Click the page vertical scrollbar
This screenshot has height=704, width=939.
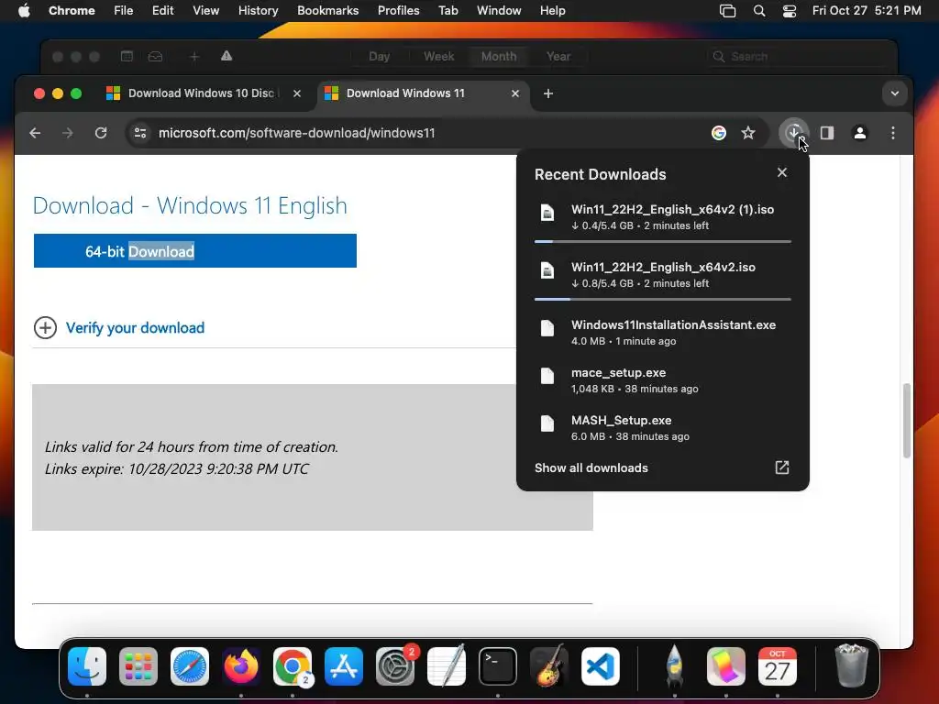(x=907, y=421)
